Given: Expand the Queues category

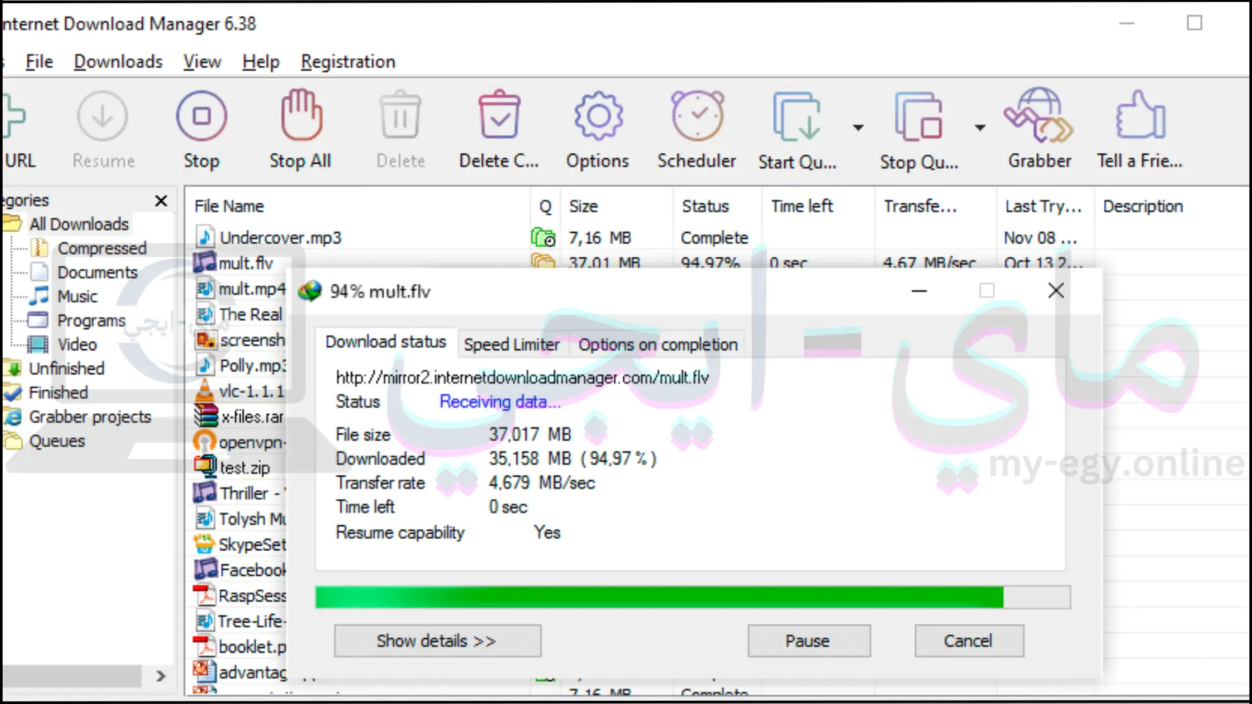Looking at the screenshot, I should (56, 440).
